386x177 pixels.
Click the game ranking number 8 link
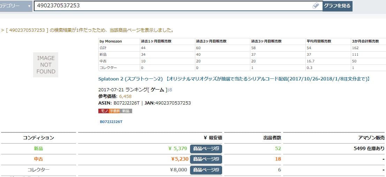(171, 90)
